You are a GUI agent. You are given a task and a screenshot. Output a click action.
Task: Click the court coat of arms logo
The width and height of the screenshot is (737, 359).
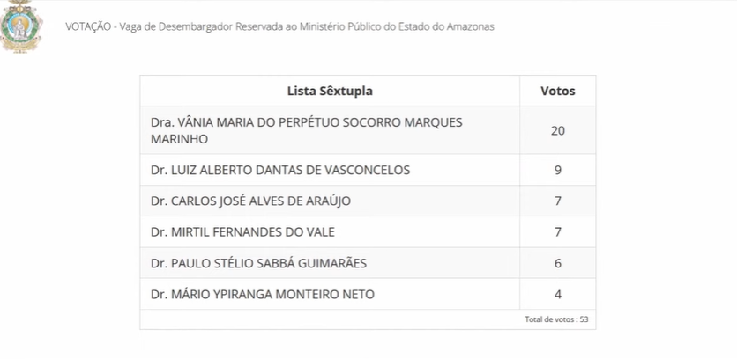[19, 26]
